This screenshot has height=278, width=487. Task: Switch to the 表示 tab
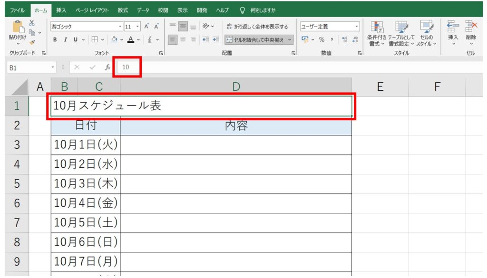[183, 10]
